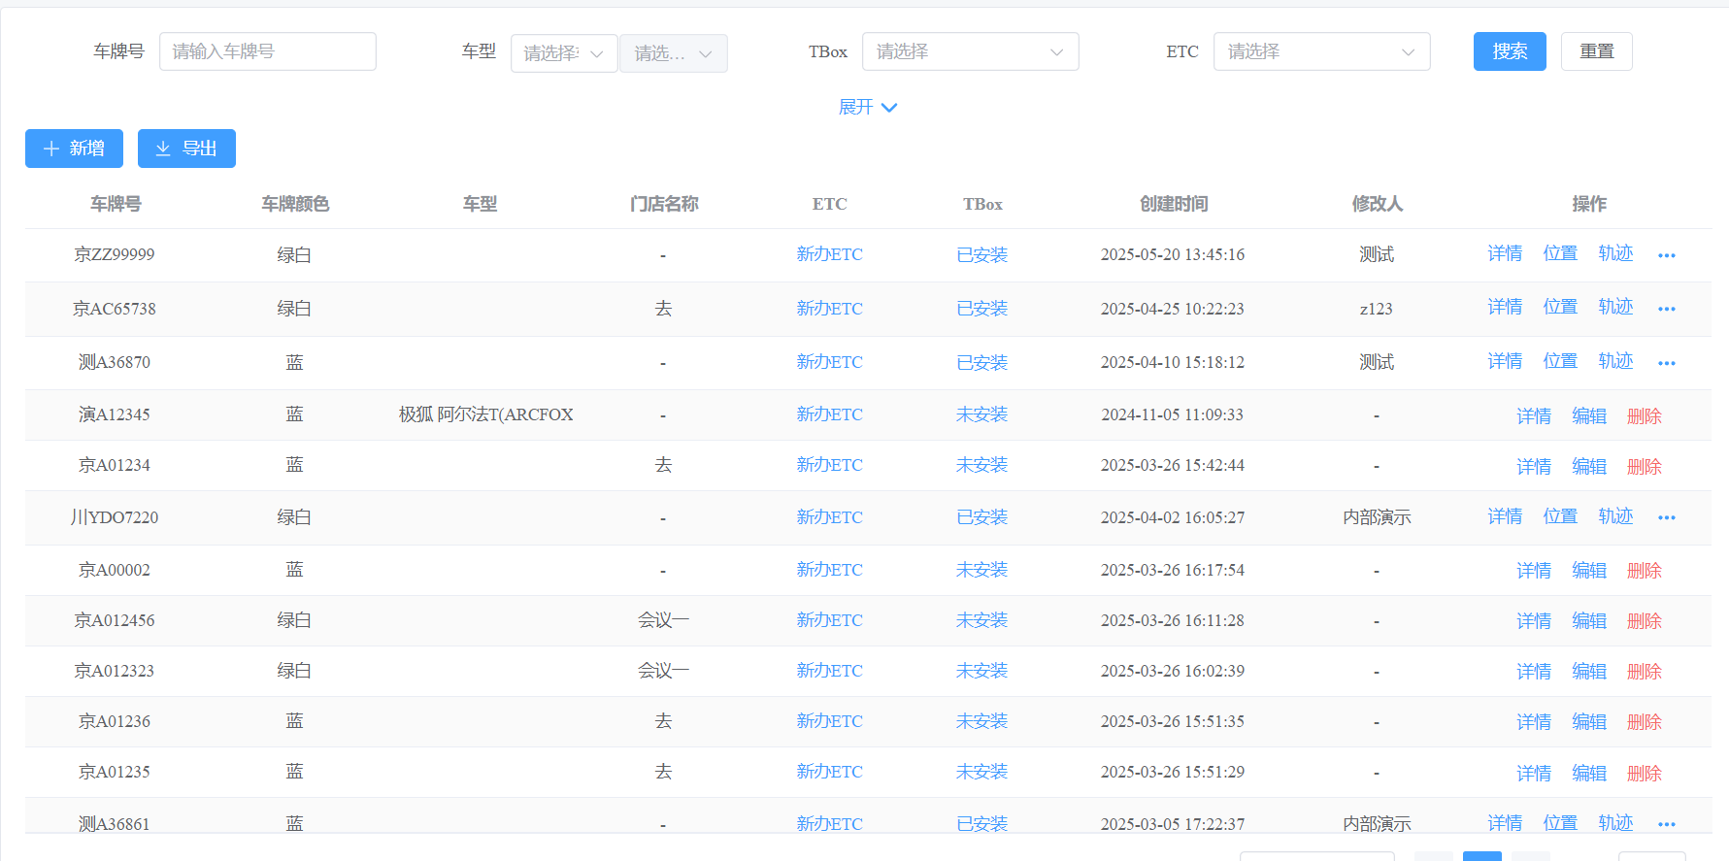Open more actions for 测A36870 row
This screenshot has height=861, width=1729.
click(x=1666, y=363)
